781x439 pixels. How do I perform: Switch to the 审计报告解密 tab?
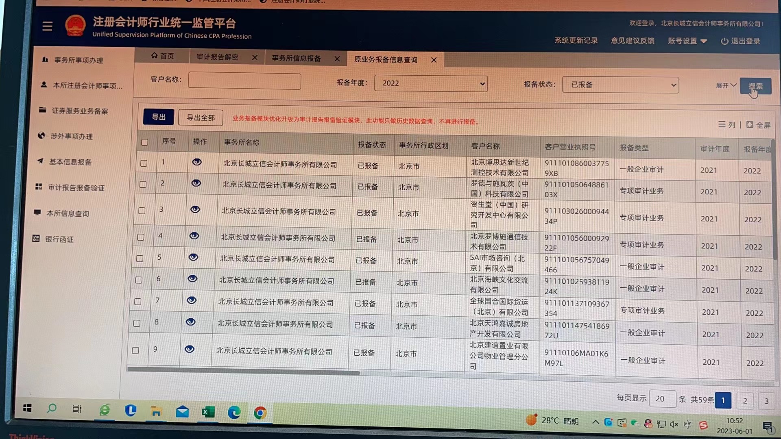click(x=218, y=57)
